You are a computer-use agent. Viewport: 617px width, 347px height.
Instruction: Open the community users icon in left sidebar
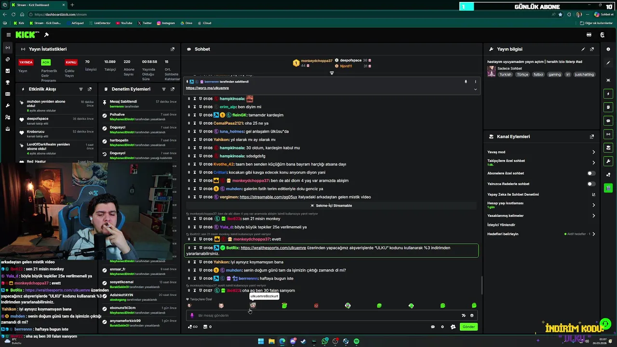pos(8,117)
